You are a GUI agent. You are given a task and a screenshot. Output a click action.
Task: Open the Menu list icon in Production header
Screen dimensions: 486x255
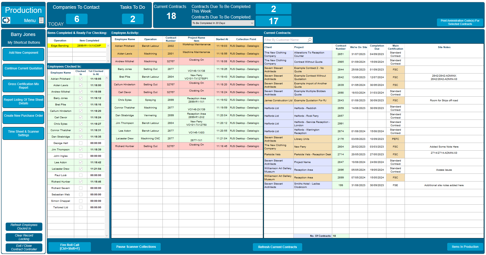41,20
